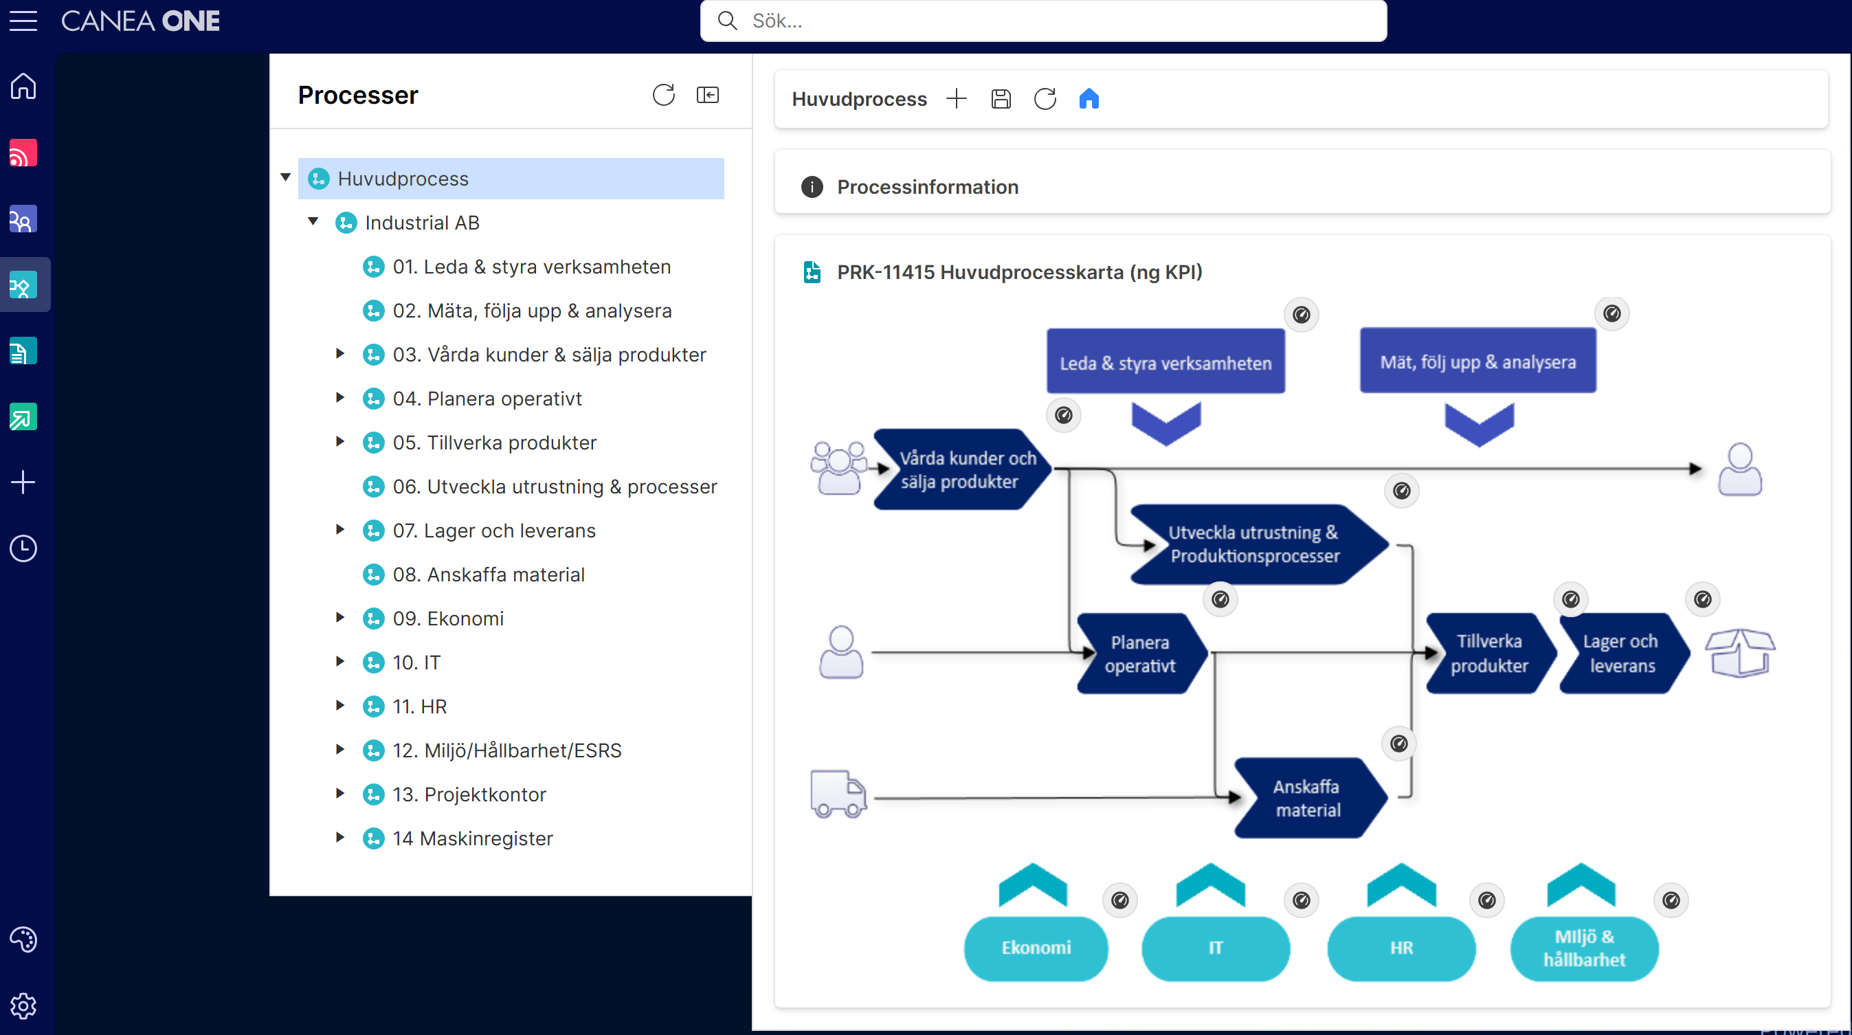This screenshot has height=1035, width=1852.
Task: Collapse the Industrial AB tree node
Action: tap(313, 221)
